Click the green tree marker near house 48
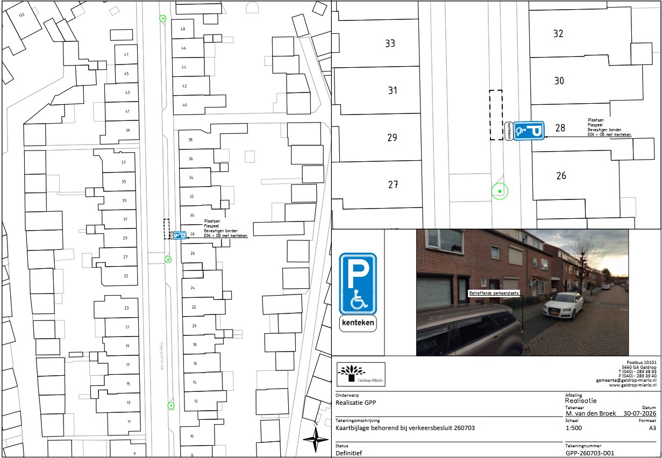Viewport: 662px width, 458px height. tap(162, 19)
